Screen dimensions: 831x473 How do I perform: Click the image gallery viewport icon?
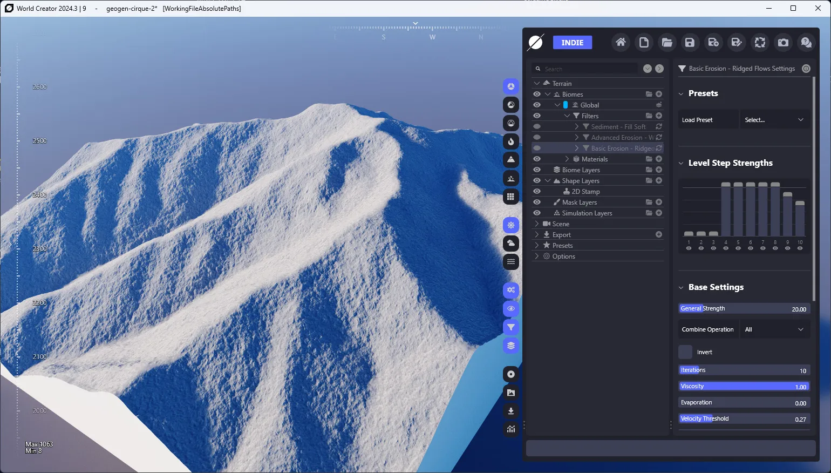click(511, 393)
